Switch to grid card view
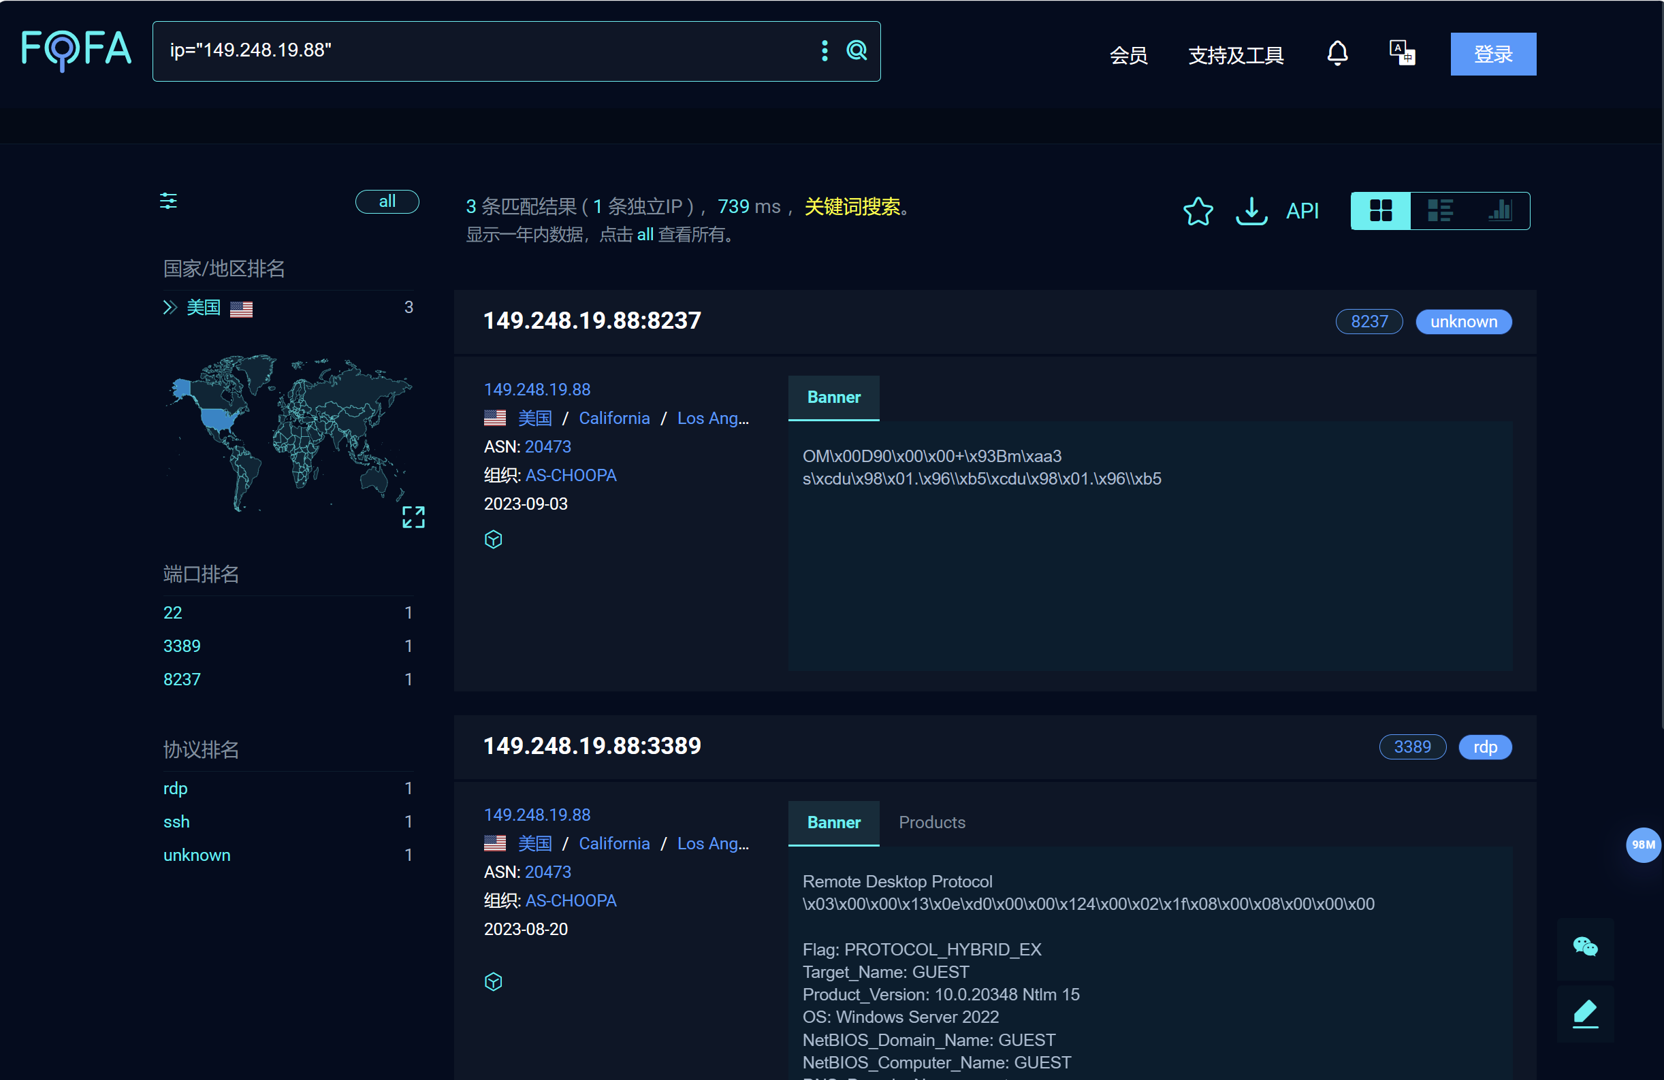 point(1380,210)
